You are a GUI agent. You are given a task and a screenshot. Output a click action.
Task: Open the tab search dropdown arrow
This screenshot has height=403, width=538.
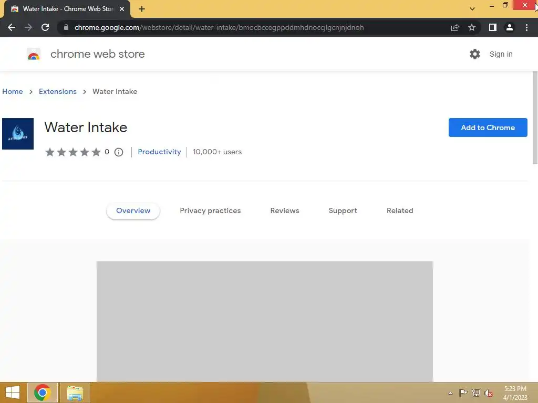472,9
